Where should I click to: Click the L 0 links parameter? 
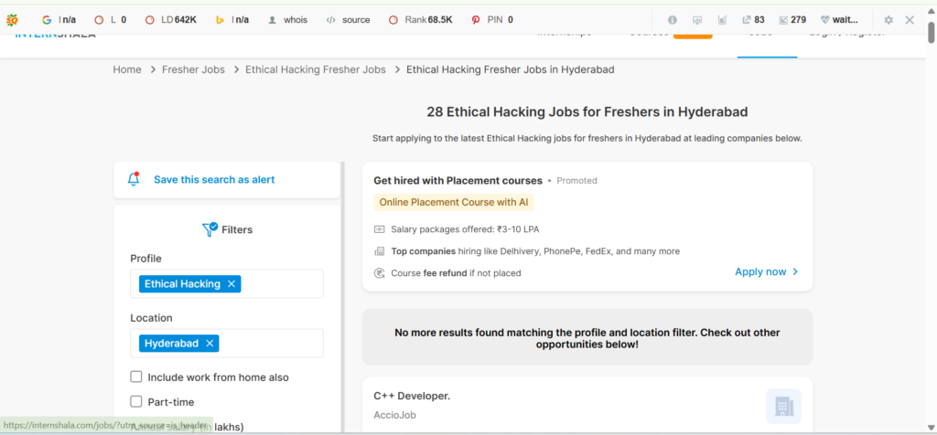111,20
